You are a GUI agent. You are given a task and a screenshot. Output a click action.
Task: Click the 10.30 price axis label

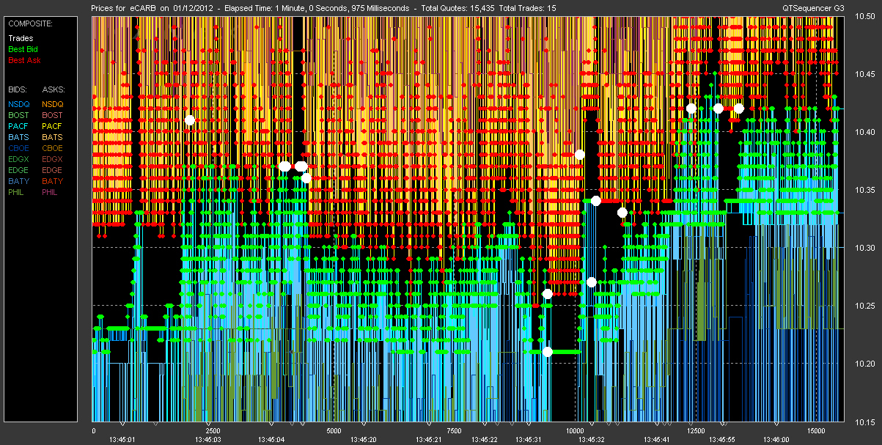(864, 248)
